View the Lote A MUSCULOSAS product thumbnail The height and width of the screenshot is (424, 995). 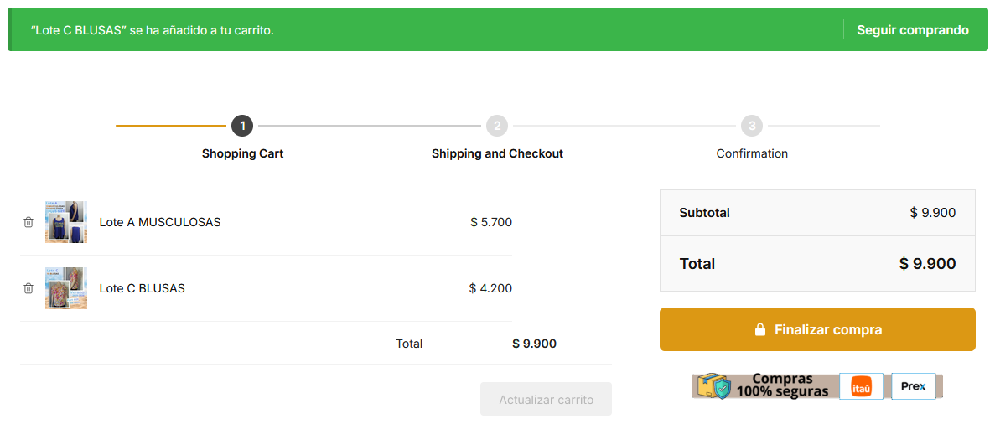tap(66, 222)
